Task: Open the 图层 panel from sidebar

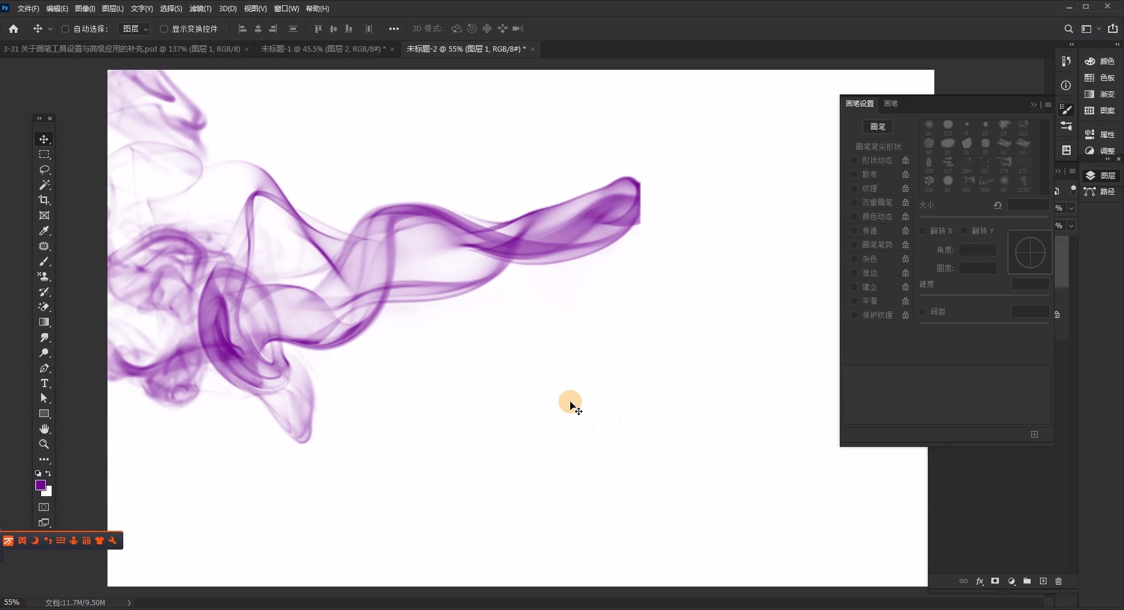Action: point(1101,175)
